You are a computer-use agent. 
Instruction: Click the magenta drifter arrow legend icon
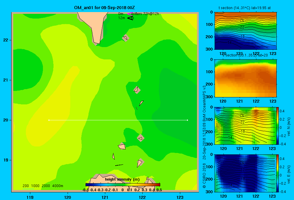click(130, 14)
